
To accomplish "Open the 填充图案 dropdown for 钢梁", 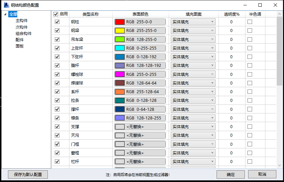I will 193,31.
